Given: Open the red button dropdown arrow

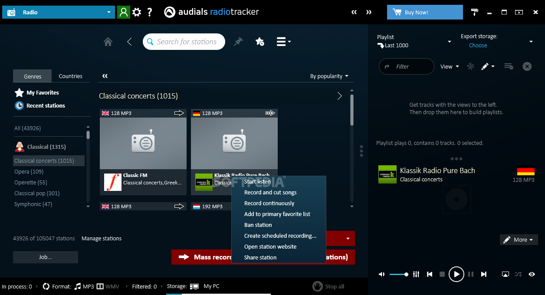Looking at the screenshot, I should point(348,239).
